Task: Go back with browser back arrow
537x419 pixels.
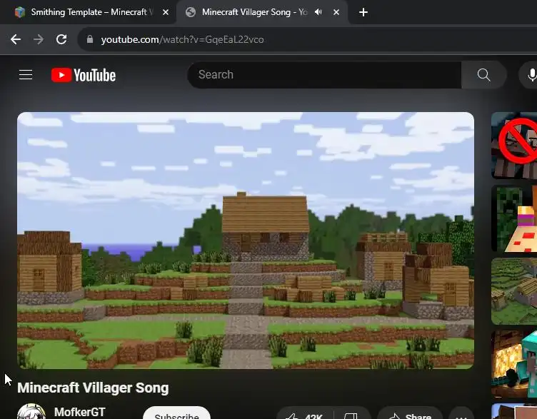Action: [16, 39]
